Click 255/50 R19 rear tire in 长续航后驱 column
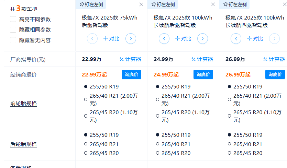The height and width of the screenshot is (168, 287). pyautogui.click(x=176, y=135)
